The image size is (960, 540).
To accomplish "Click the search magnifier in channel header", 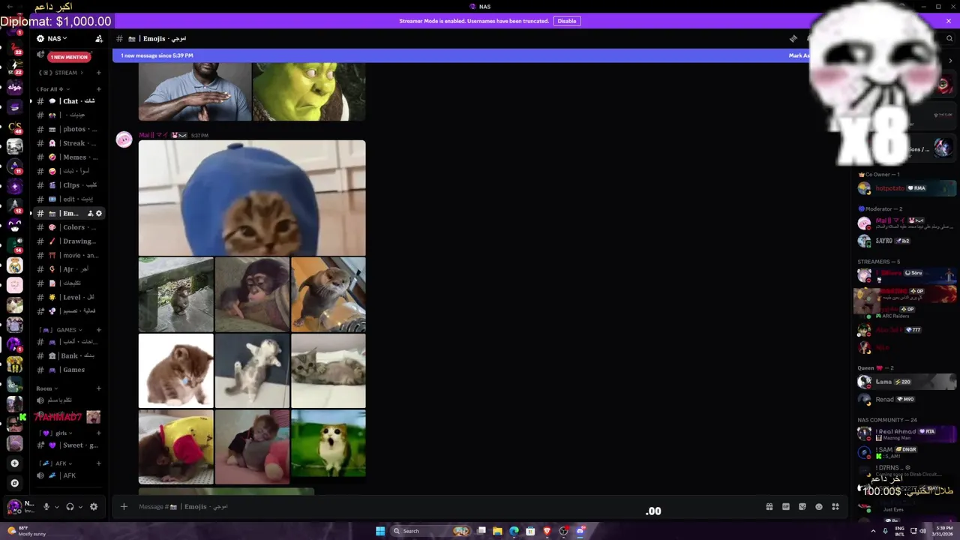I will coord(949,38).
